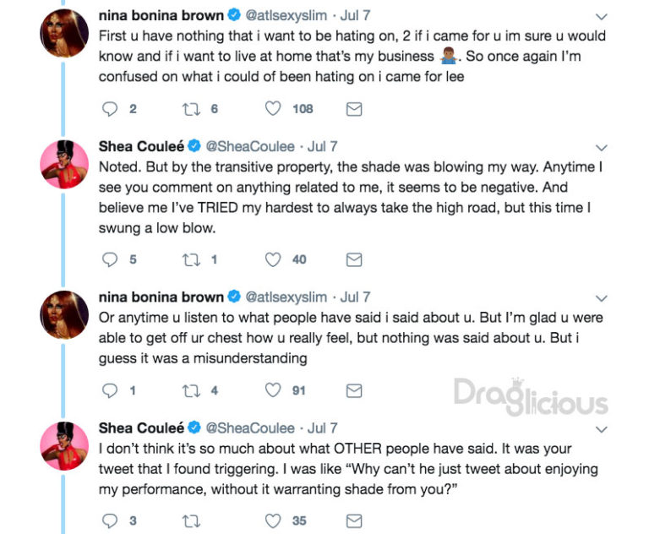Expand options chevron on Shea's transitive property tweet

pos(601,148)
